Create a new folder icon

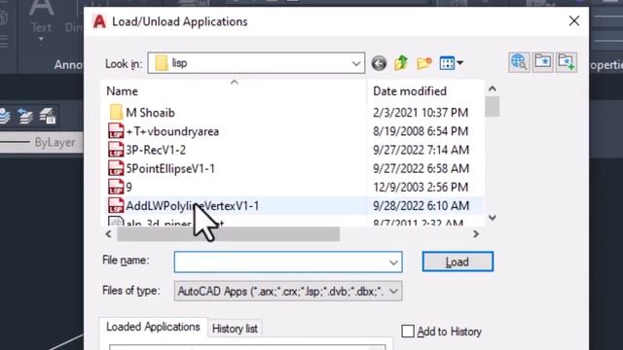(x=424, y=63)
